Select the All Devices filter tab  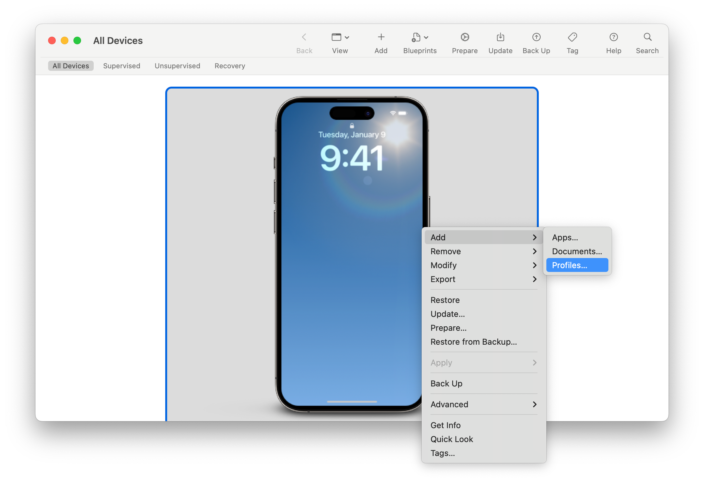[71, 66]
